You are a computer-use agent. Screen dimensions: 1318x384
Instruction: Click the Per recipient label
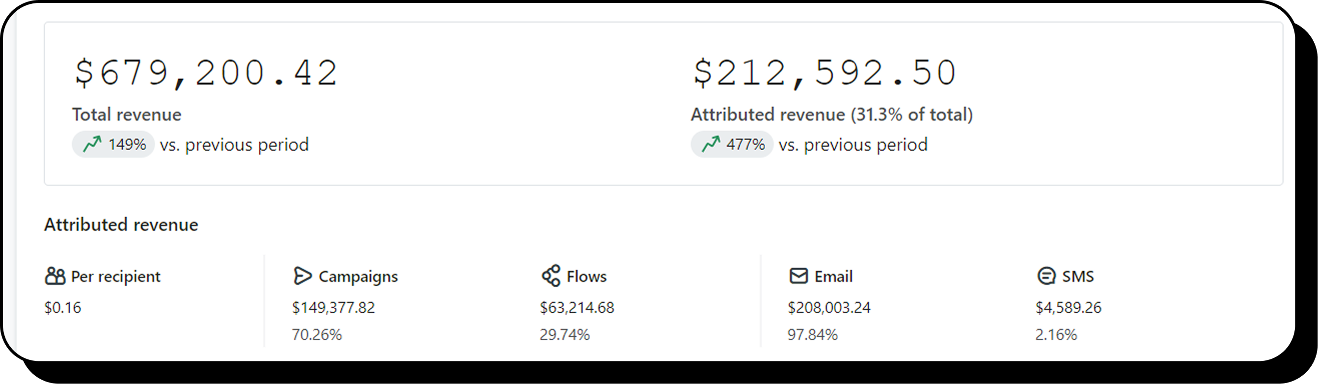[115, 276]
